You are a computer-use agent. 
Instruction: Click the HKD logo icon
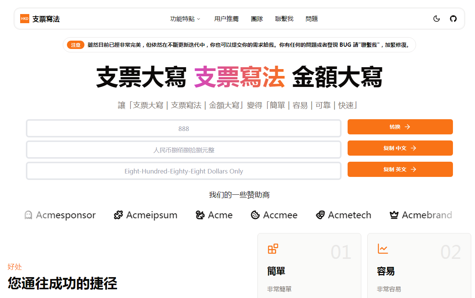[24, 18]
